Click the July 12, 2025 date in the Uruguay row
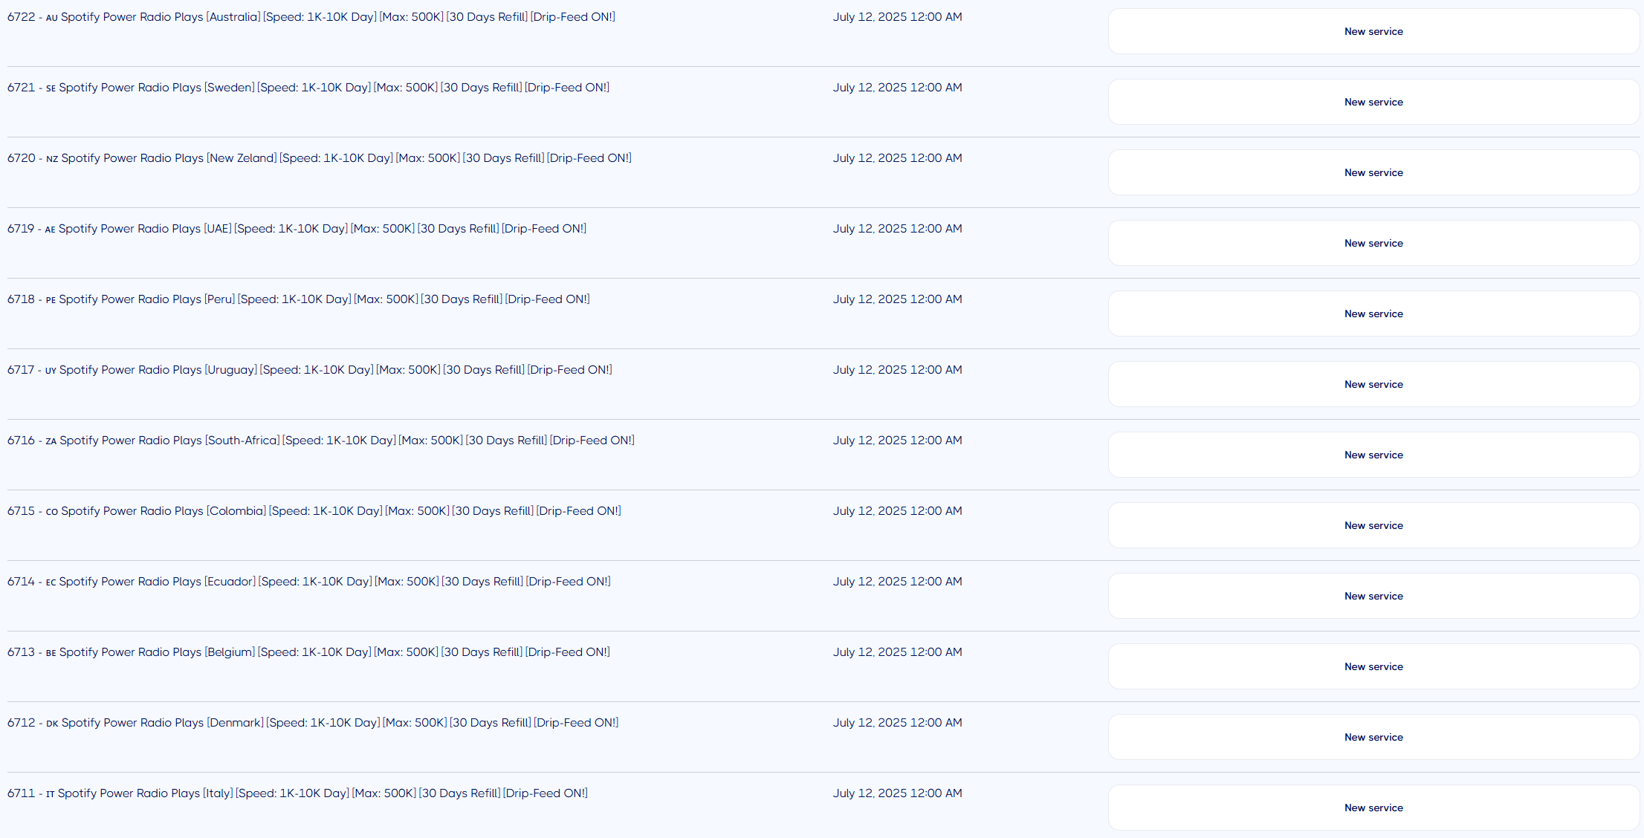1644x838 pixels. coord(897,370)
